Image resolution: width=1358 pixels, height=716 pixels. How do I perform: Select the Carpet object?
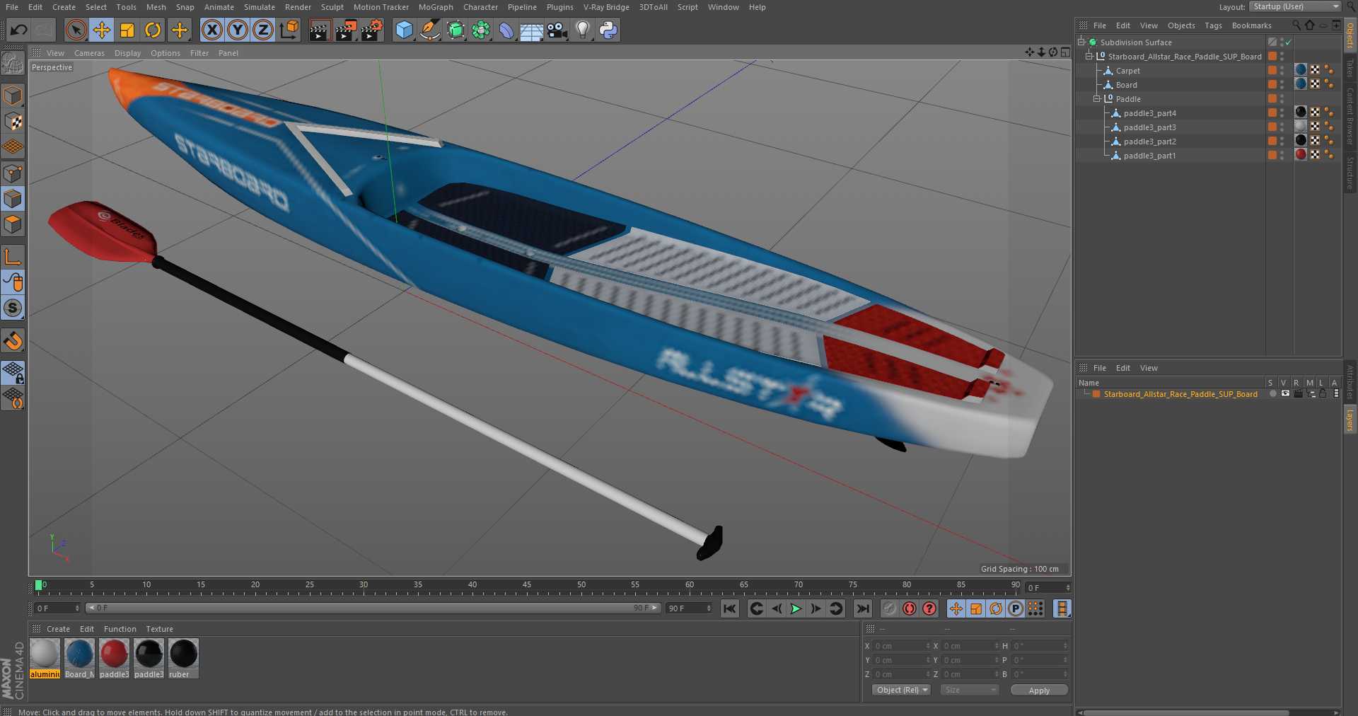coord(1127,71)
